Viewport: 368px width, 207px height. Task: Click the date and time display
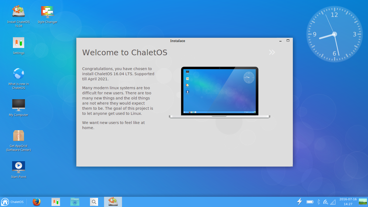348,202
